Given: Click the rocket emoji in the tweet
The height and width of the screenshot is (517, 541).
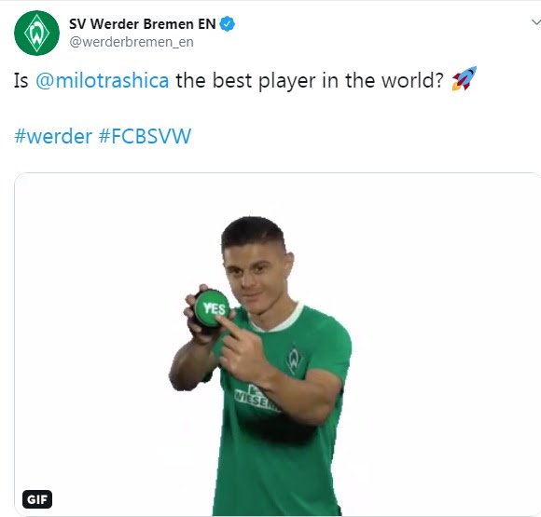Looking at the screenshot, I should [x=465, y=78].
